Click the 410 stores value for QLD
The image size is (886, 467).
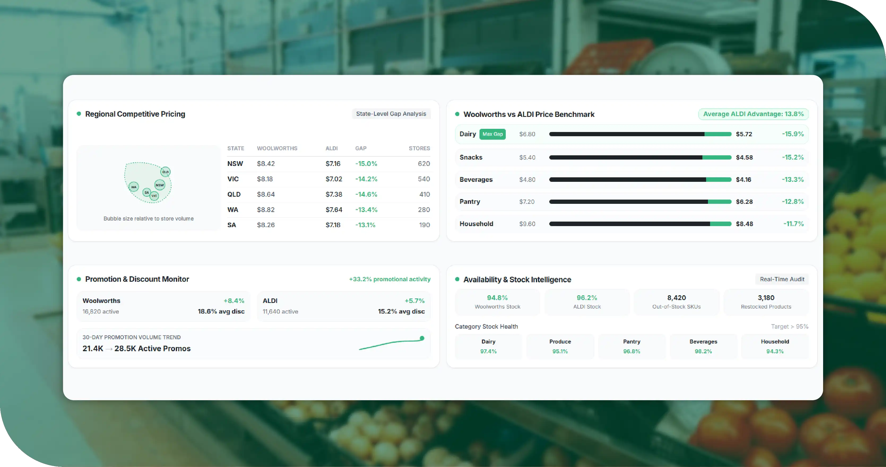coord(425,195)
